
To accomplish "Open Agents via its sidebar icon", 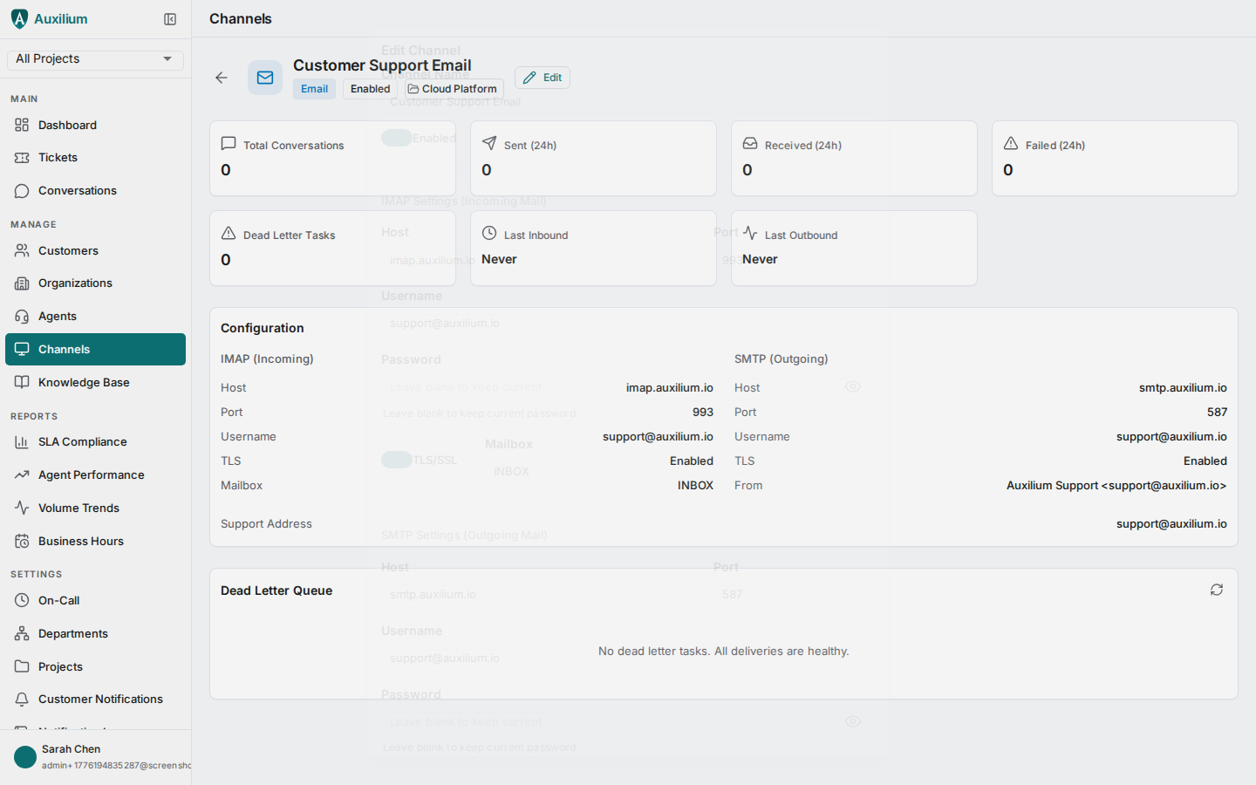I will pyautogui.click(x=21, y=316).
